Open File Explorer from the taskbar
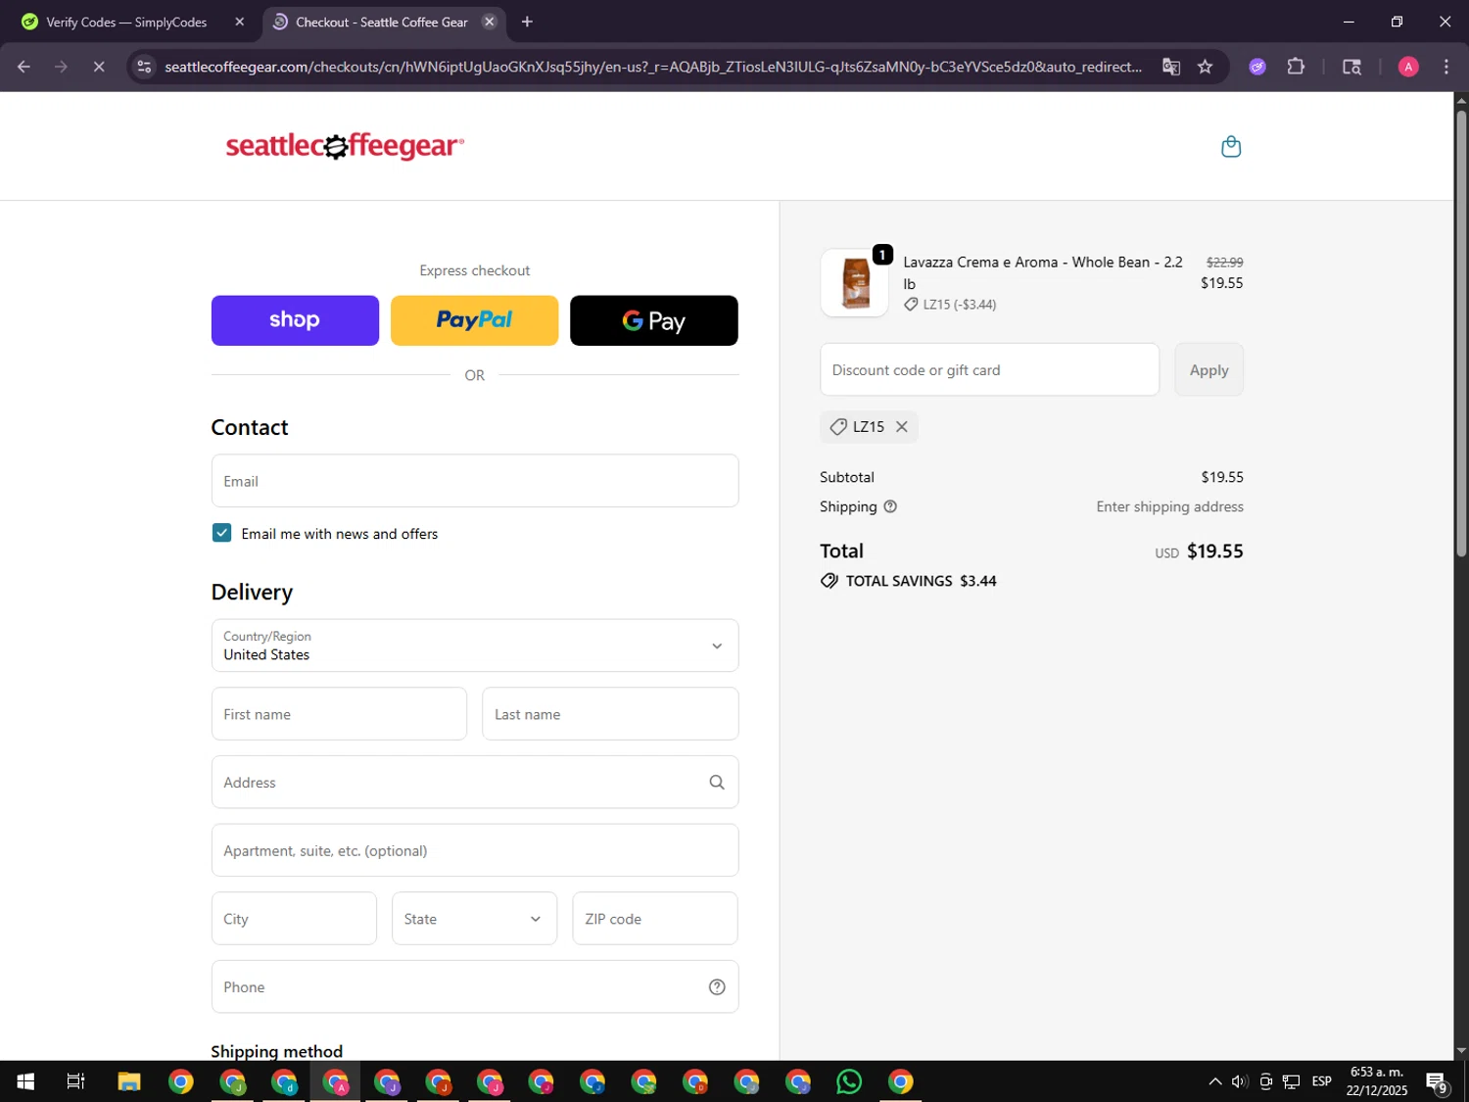The width and height of the screenshot is (1469, 1102). point(129,1081)
